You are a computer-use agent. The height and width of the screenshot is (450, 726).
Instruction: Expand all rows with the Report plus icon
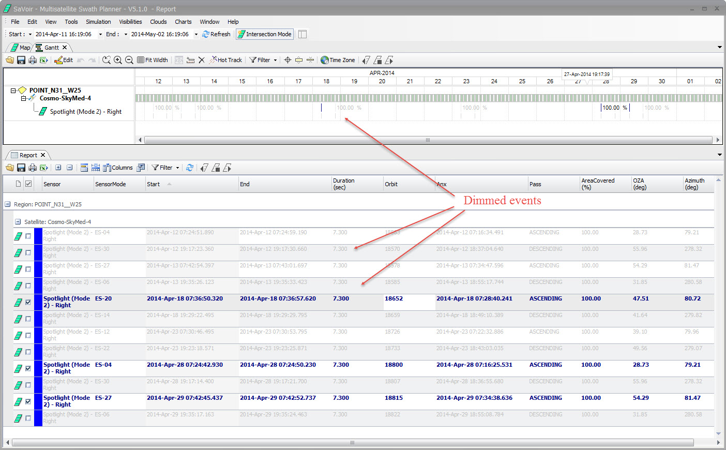[58, 168]
